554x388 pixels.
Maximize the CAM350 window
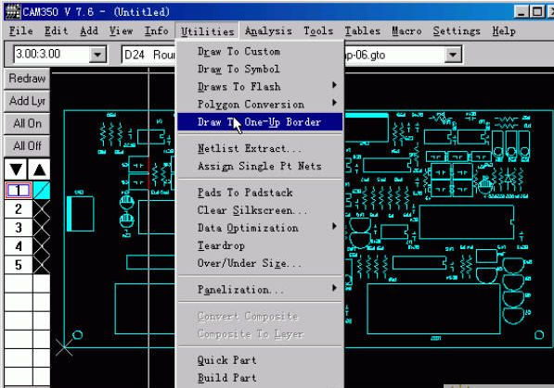[537, 12]
